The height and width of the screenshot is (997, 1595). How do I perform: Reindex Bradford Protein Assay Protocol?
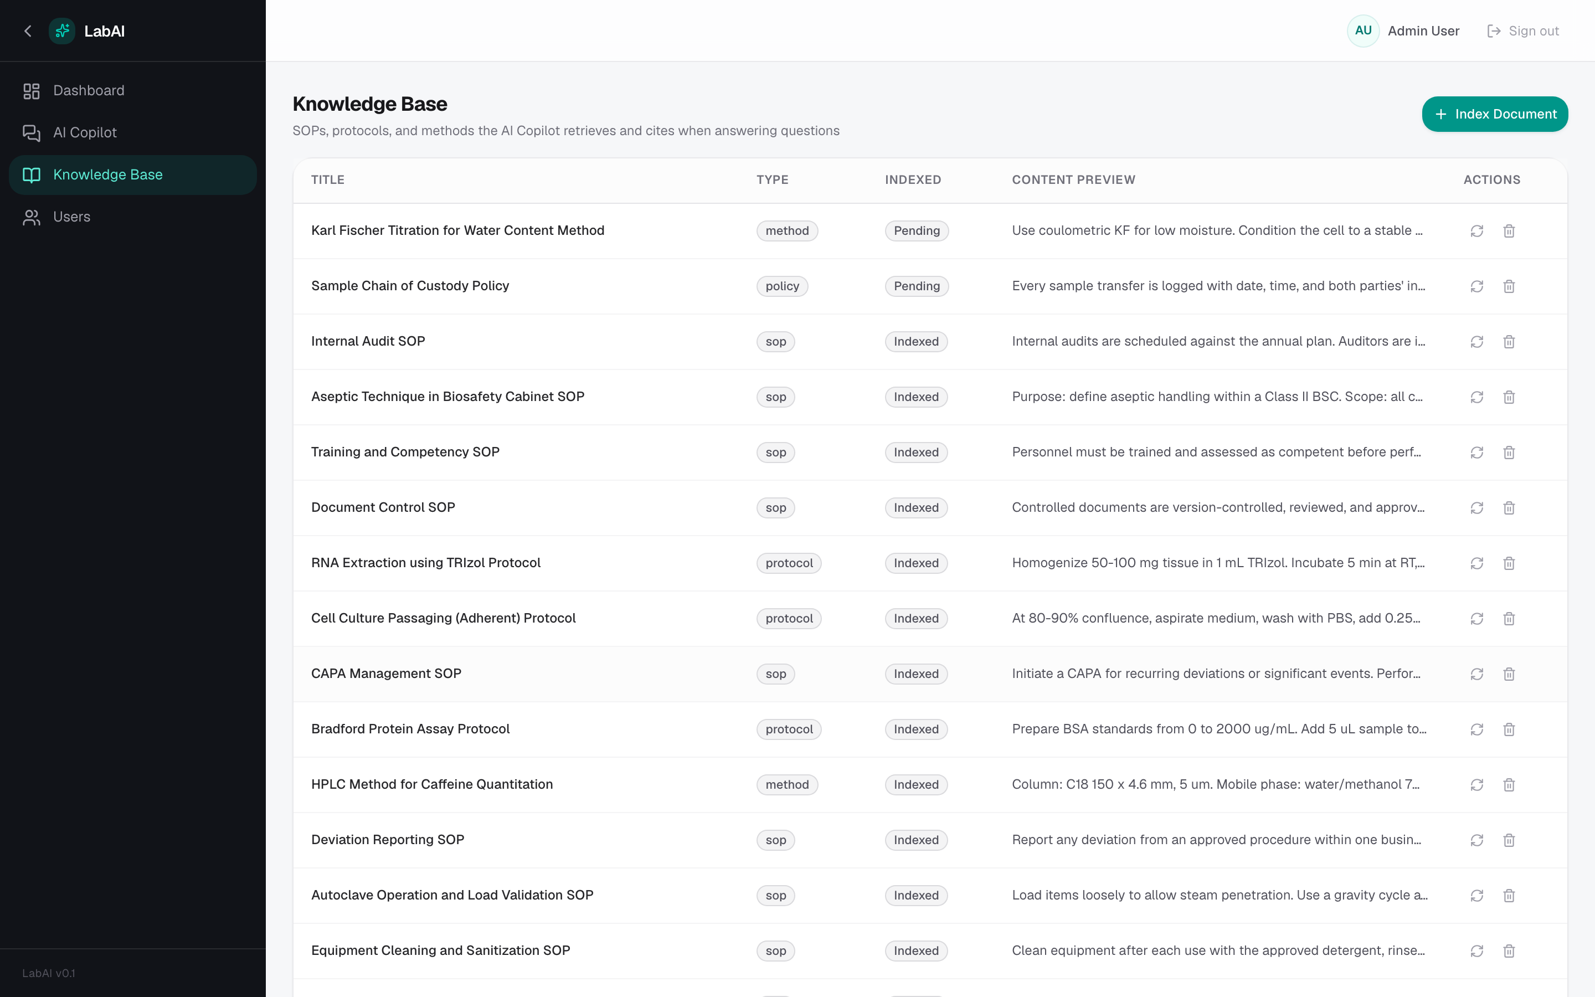point(1476,729)
